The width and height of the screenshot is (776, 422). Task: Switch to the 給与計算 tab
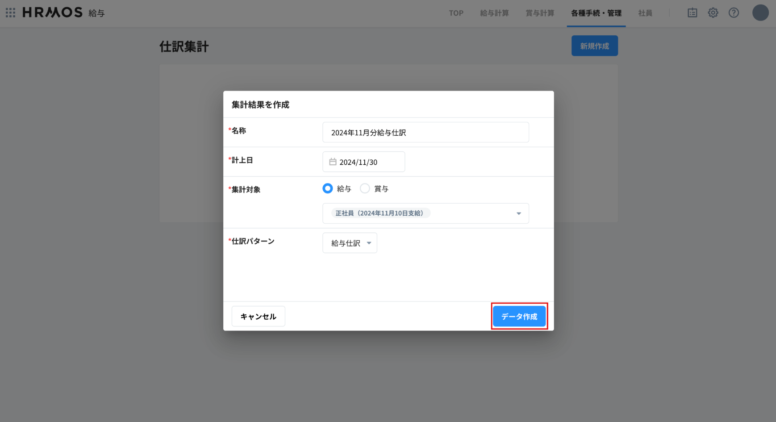[x=494, y=13]
